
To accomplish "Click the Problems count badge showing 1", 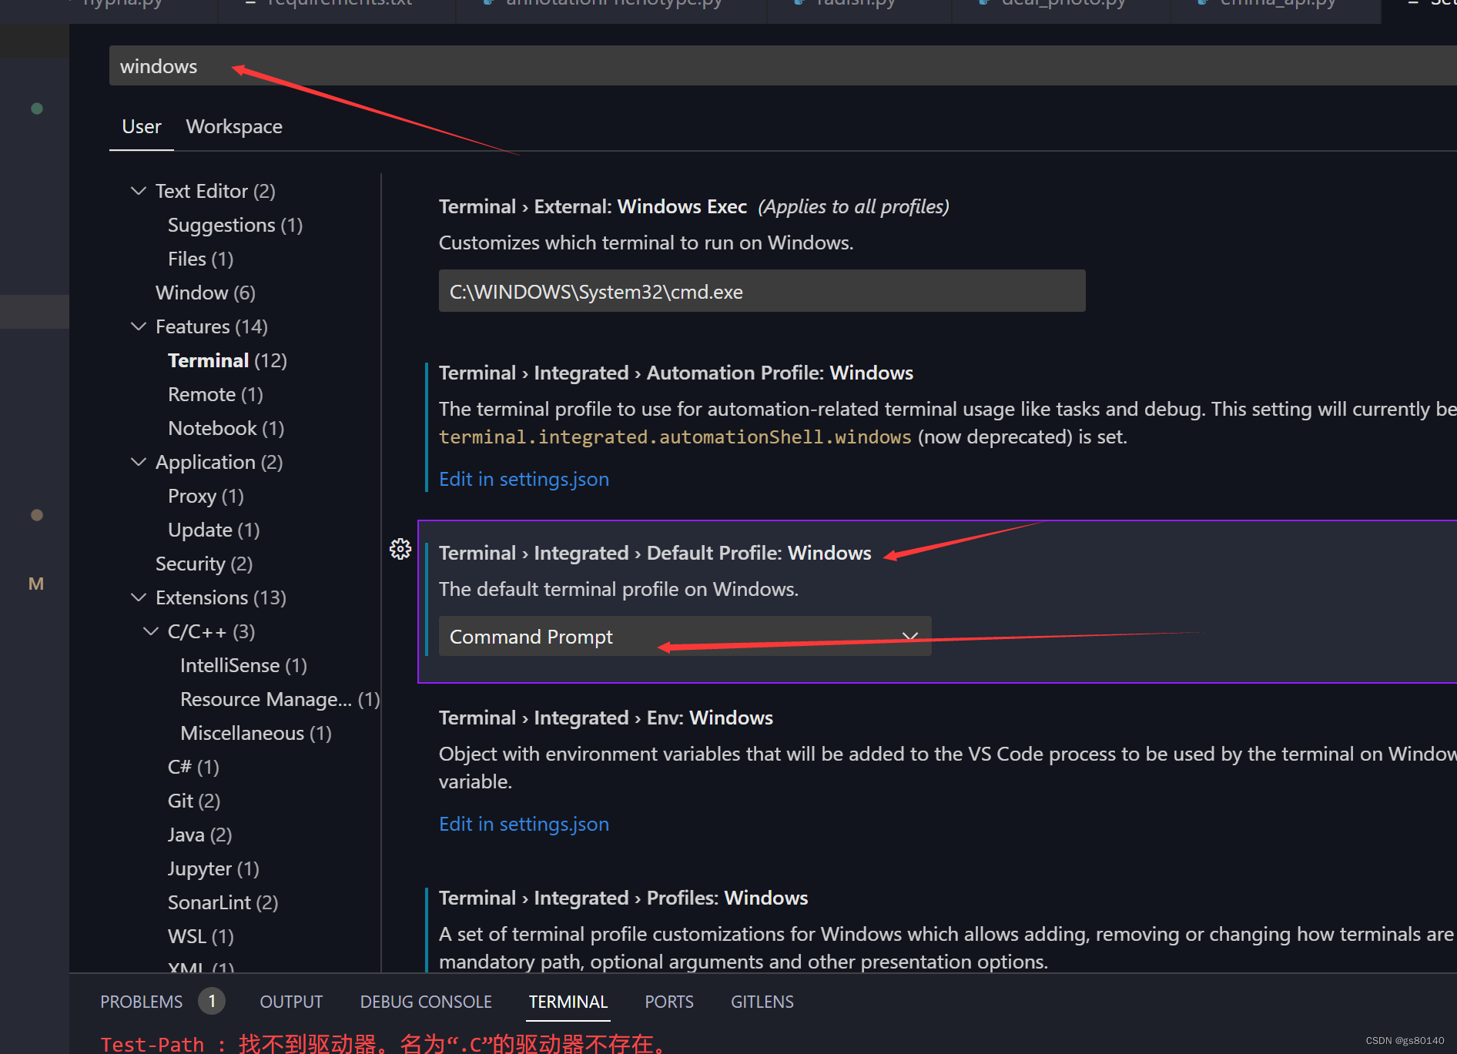I will point(211,1001).
